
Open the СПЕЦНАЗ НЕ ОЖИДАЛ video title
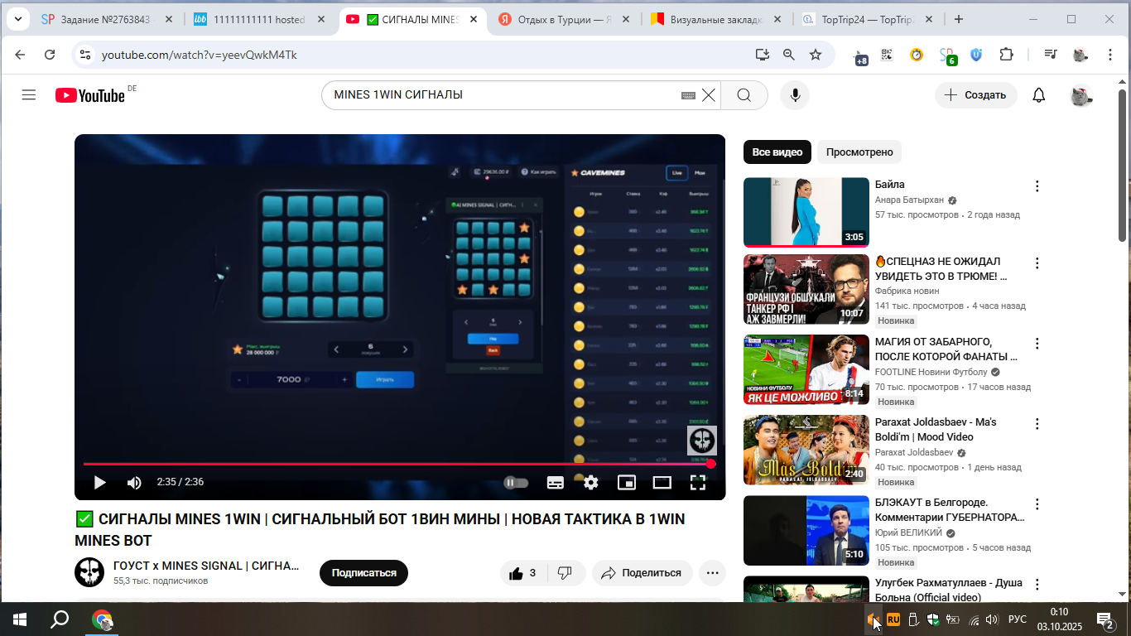941,269
